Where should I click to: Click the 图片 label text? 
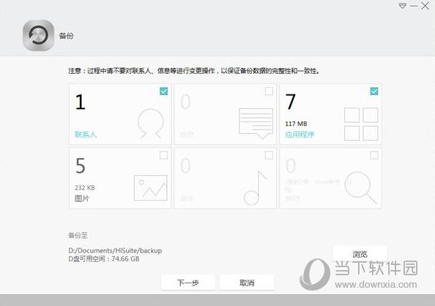tap(82, 198)
